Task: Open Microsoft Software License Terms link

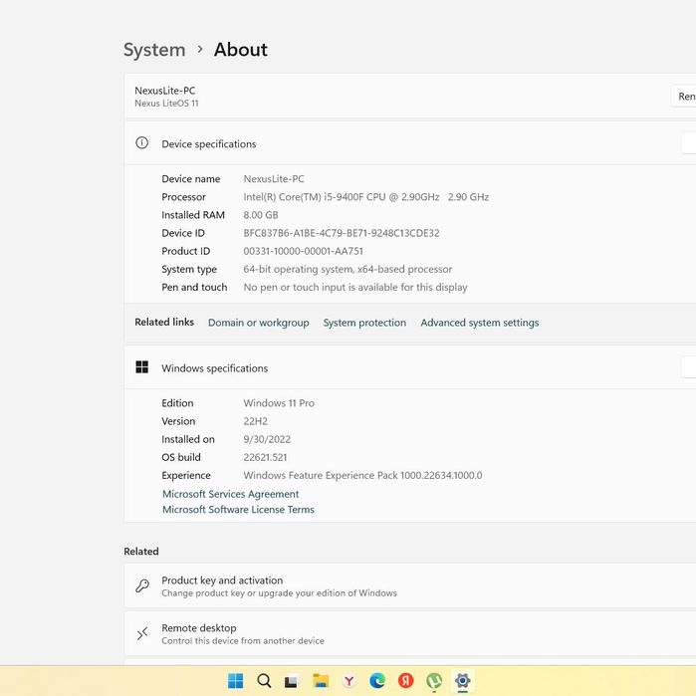Action: tap(238, 510)
